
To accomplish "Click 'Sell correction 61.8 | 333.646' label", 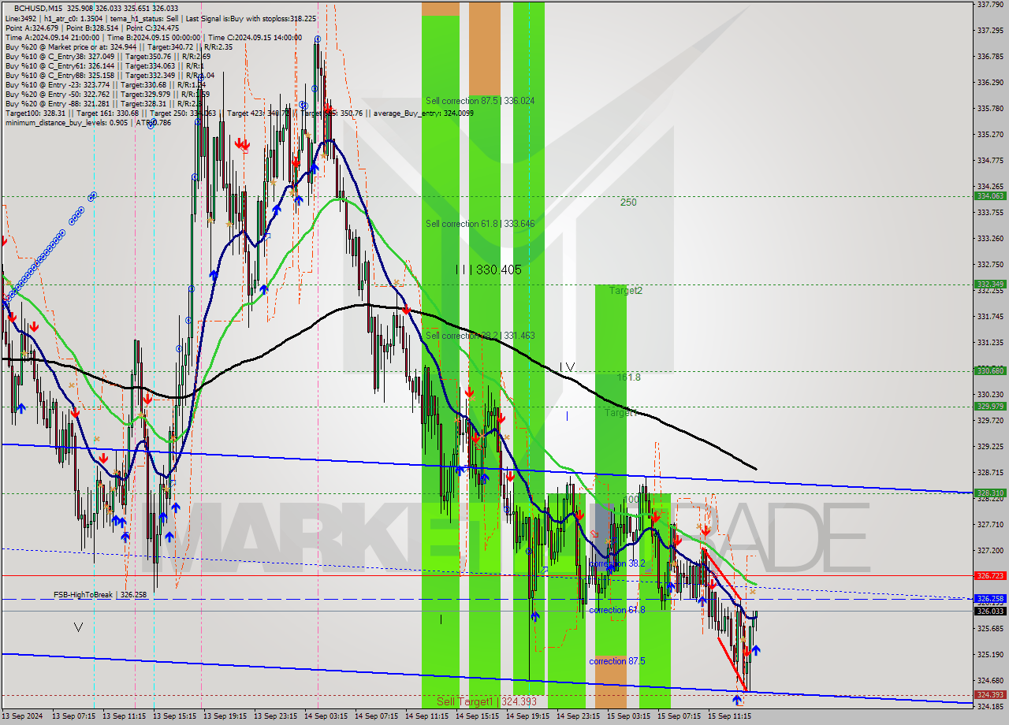I will tap(480, 224).
